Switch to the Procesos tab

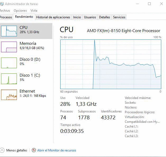click(6, 17)
